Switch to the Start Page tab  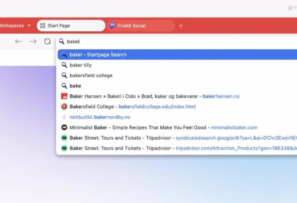tap(71, 26)
